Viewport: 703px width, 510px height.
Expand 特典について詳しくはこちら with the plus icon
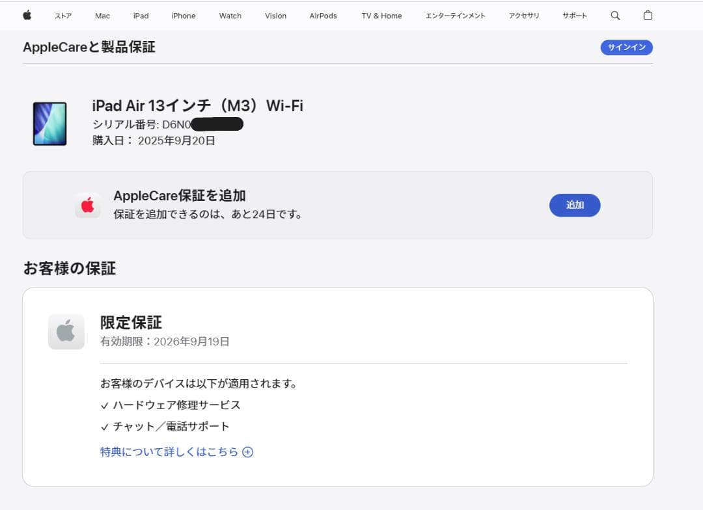coord(247,451)
